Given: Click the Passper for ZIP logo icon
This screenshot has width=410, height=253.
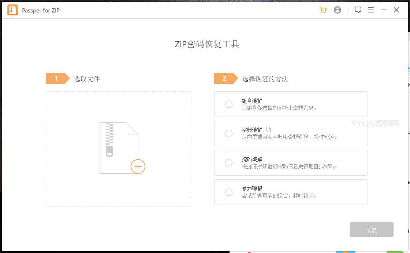Looking at the screenshot, I should pyautogui.click(x=13, y=10).
